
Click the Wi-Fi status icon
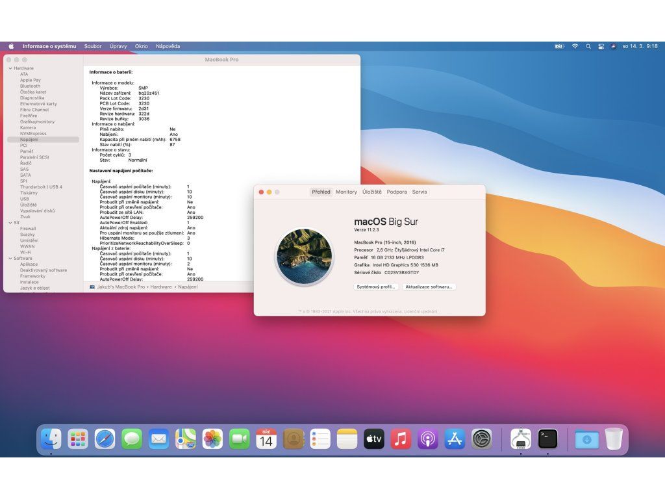tap(575, 46)
